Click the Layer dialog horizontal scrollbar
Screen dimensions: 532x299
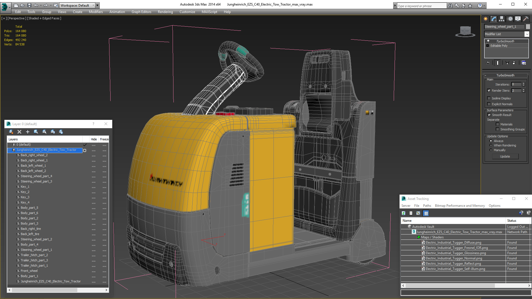tap(58, 290)
